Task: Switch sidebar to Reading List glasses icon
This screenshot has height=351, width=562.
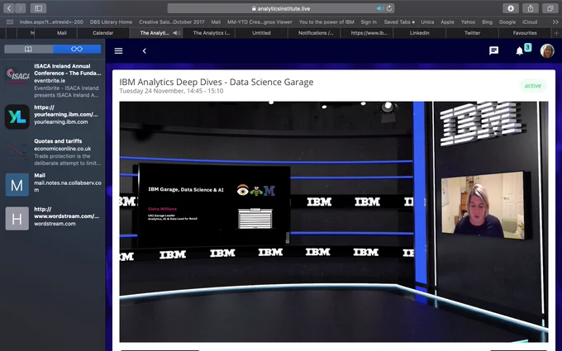Action: click(x=77, y=49)
